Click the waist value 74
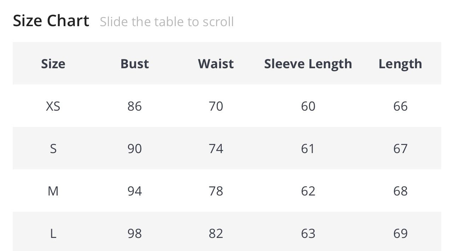454x251 pixels. 216,148
